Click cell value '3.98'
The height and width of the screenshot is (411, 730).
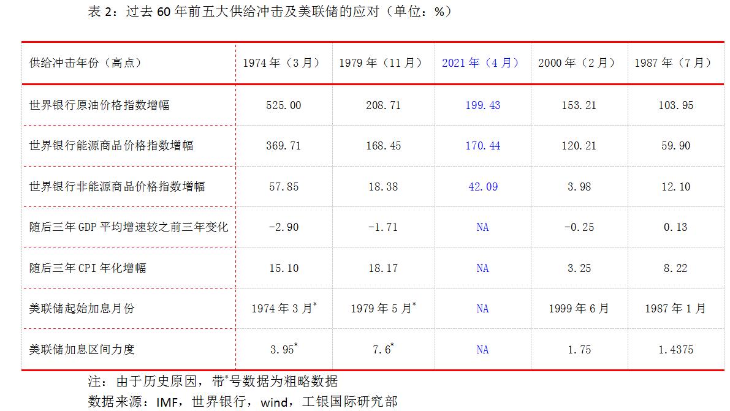(579, 187)
